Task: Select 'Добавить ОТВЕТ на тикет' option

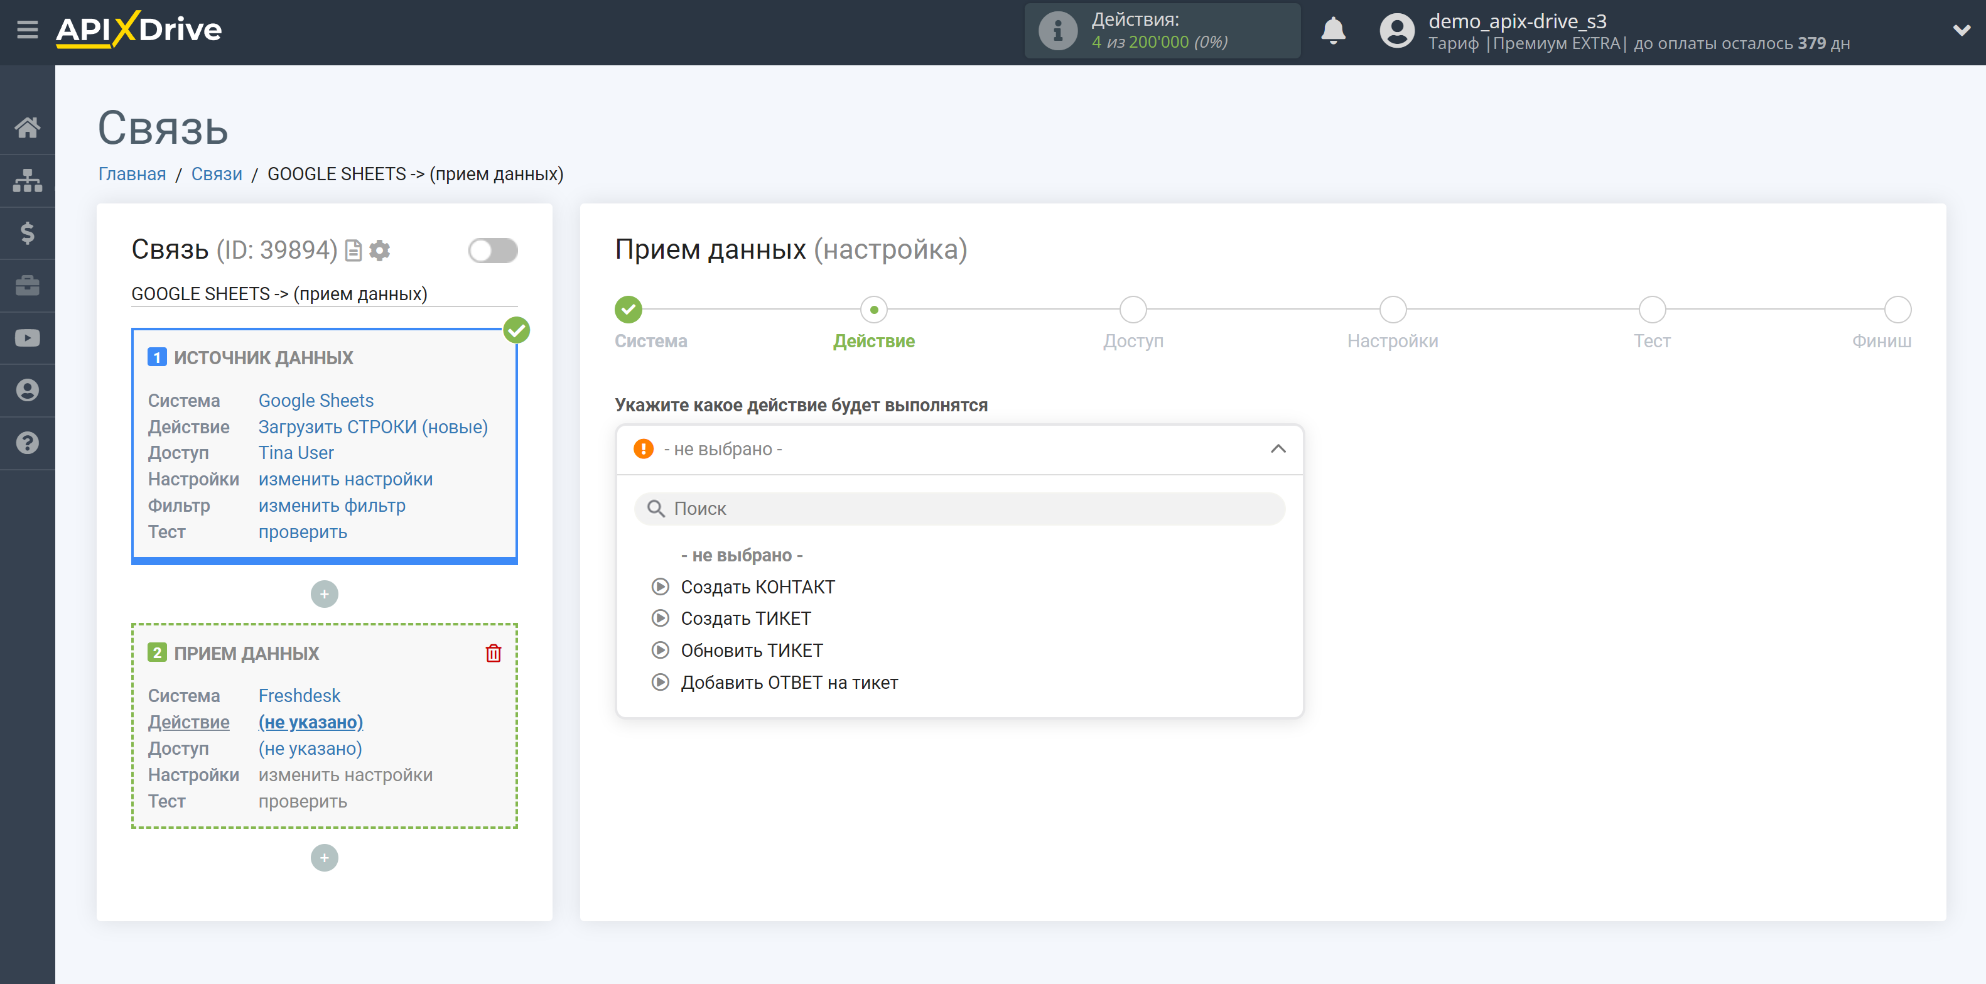Action: 789,683
